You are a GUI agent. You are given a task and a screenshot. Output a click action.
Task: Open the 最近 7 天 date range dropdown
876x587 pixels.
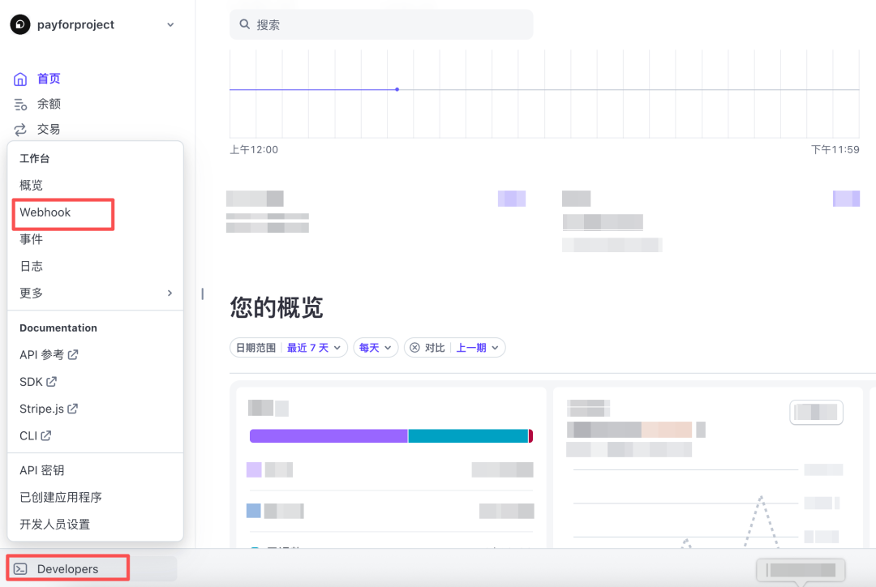point(313,347)
